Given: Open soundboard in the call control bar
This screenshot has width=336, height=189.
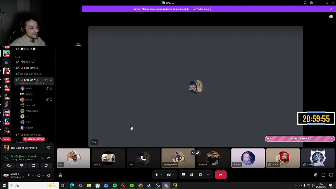Looking at the screenshot, I should tap(200, 175).
